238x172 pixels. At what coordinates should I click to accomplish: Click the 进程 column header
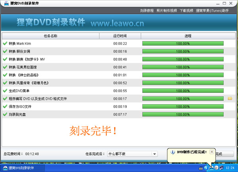pyautogui.click(x=188, y=36)
